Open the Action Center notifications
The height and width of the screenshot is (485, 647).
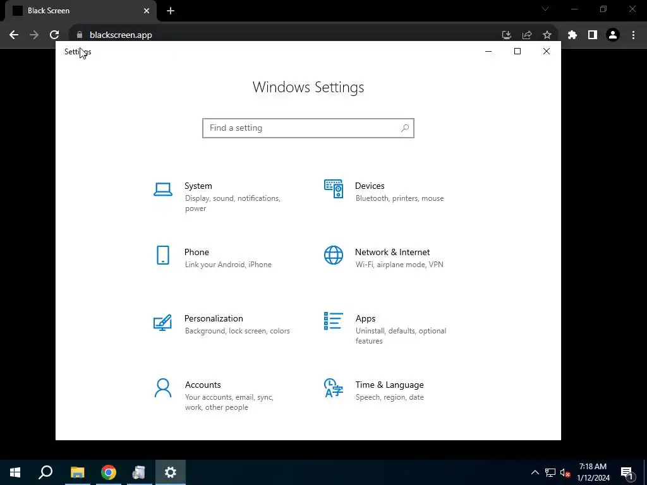click(627, 472)
